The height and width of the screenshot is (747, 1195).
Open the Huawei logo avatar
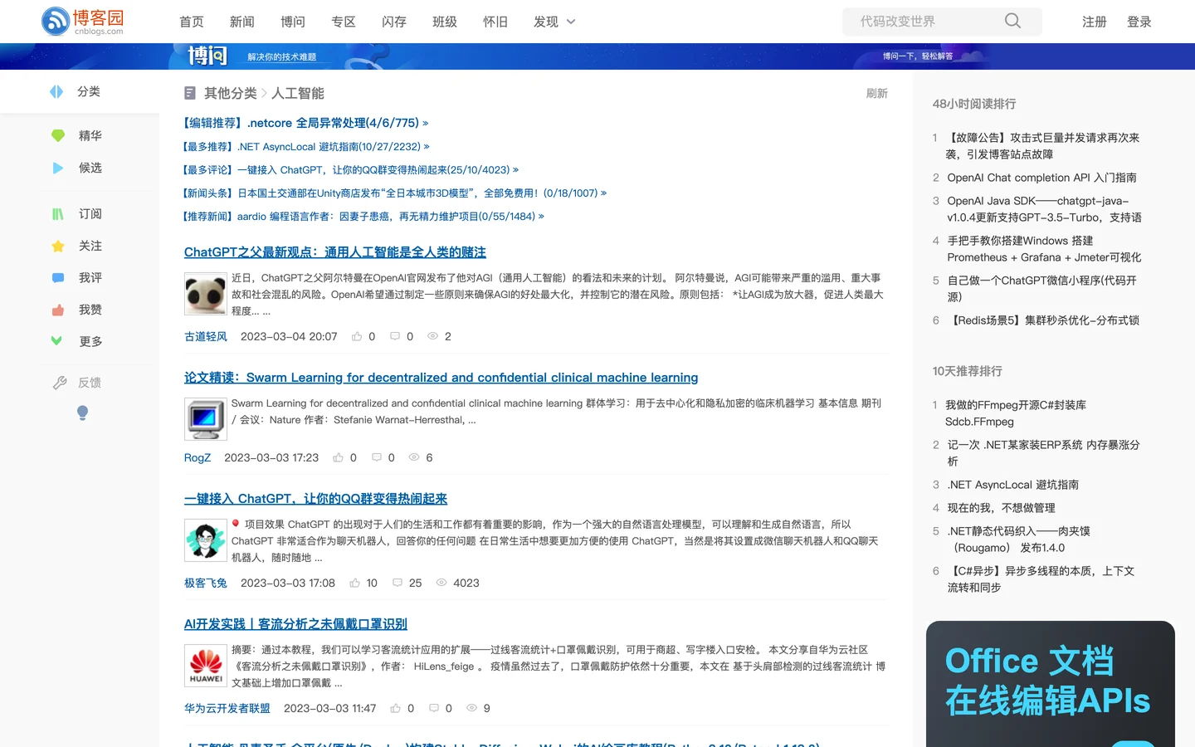(206, 666)
